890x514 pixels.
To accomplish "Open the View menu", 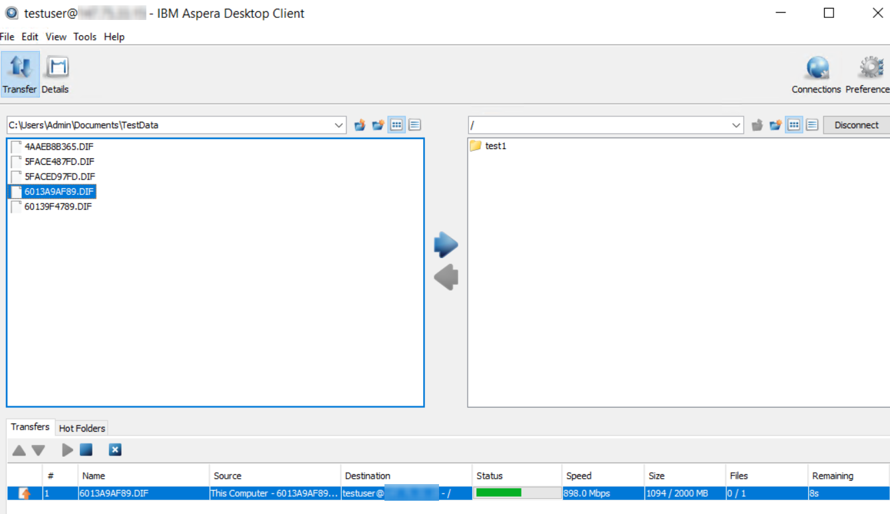I will [x=56, y=37].
